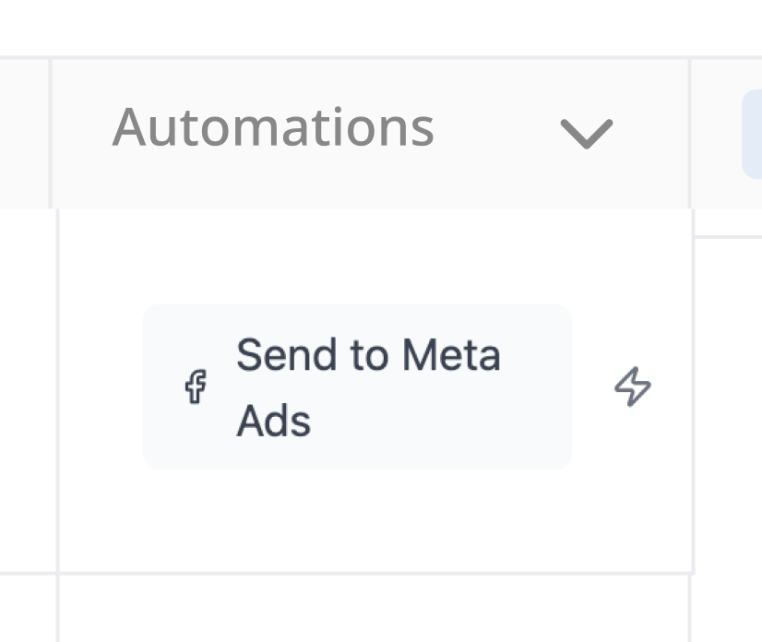Expand the Automations column chevron
Screen dimensions: 762x642
pyautogui.click(x=587, y=133)
